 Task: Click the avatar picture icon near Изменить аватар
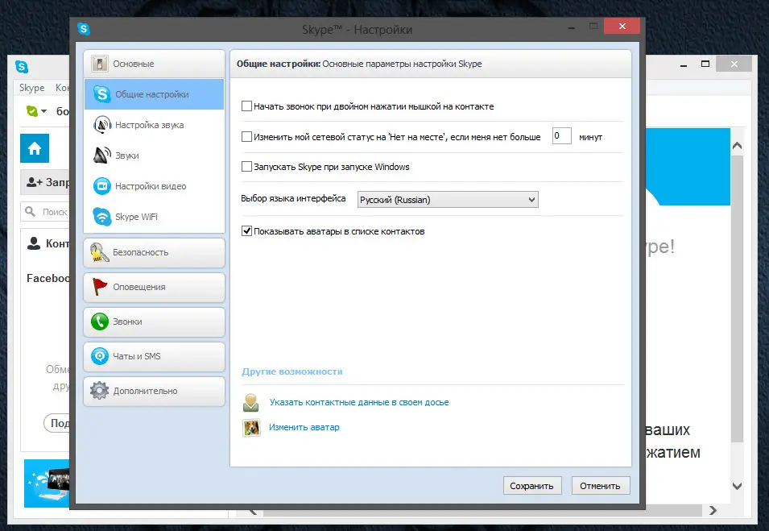point(251,427)
